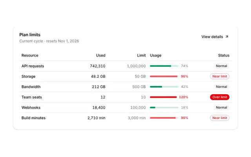The image size is (251, 157).
Task: Click the Team seats usage progress bar
Action: click(x=163, y=97)
